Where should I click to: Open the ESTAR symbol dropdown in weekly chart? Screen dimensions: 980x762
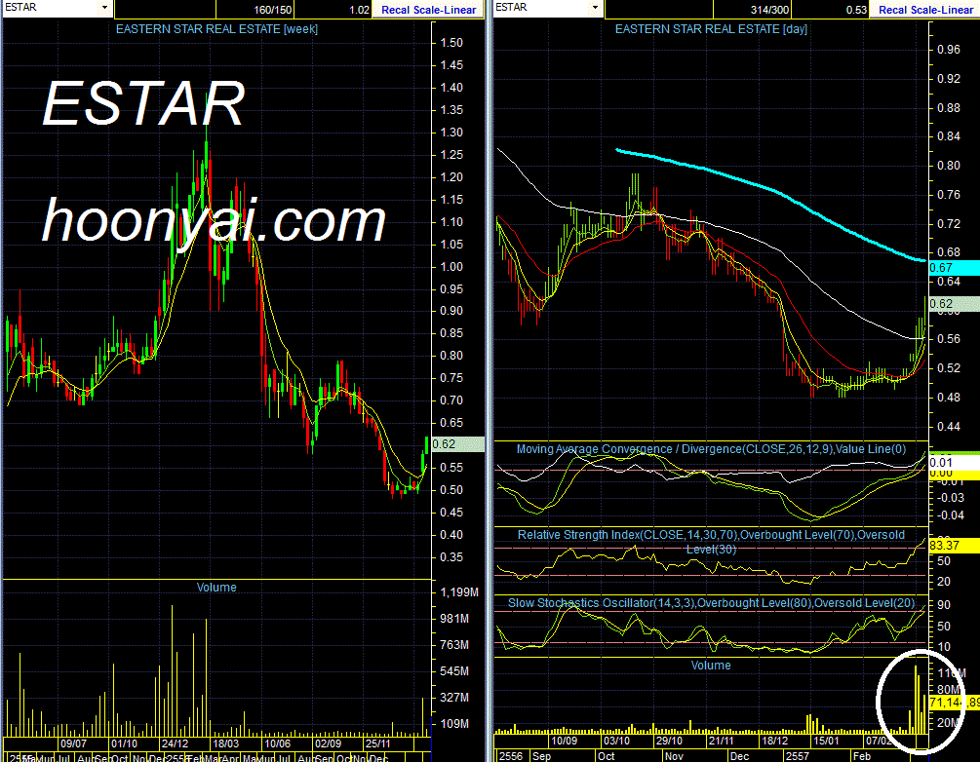[x=104, y=8]
